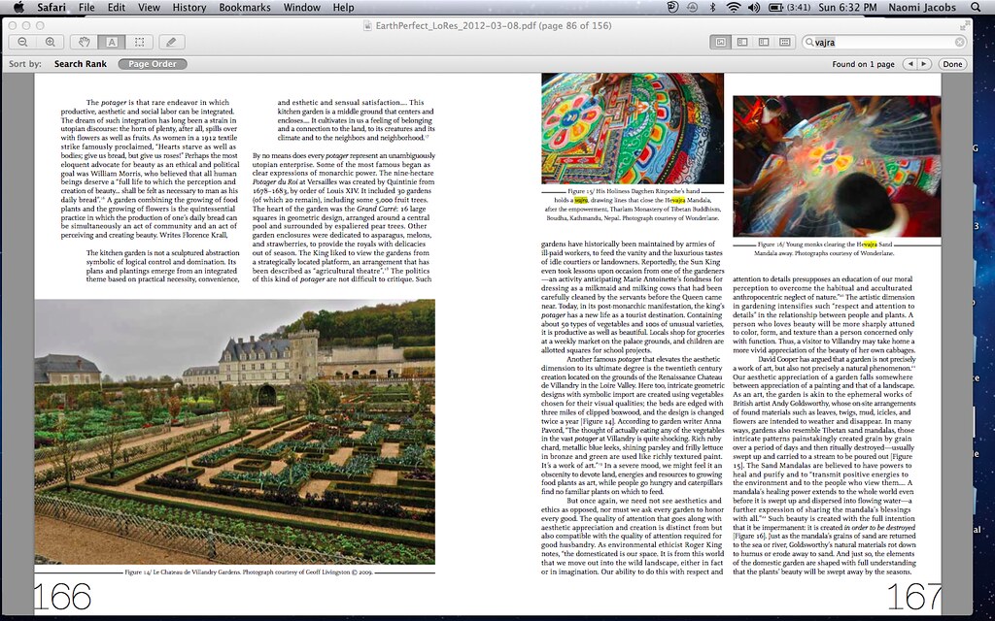Click the Figure 16 caption text
The image size is (995, 621).
(x=825, y=248)
